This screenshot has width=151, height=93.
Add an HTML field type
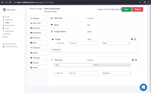click(37, 68)
